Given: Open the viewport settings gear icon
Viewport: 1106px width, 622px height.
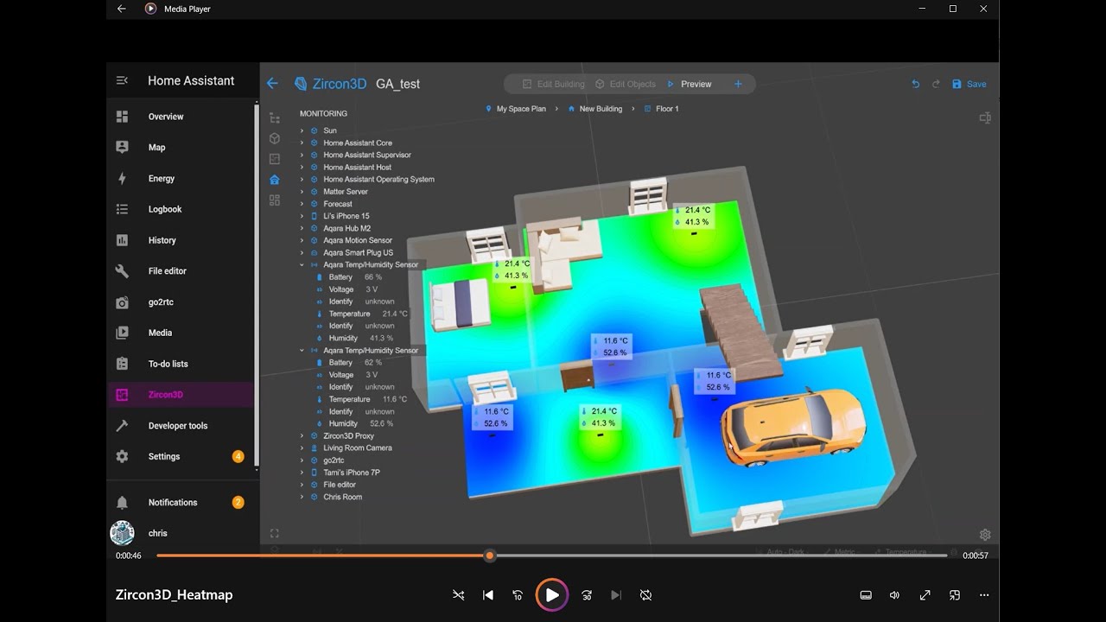Looking at the screenshot, I should [x=985, y=535].
